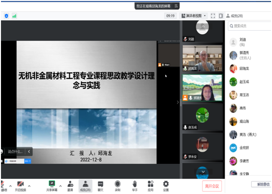Expand the video options arrow

pyautogui.click(x=29, y=186)
